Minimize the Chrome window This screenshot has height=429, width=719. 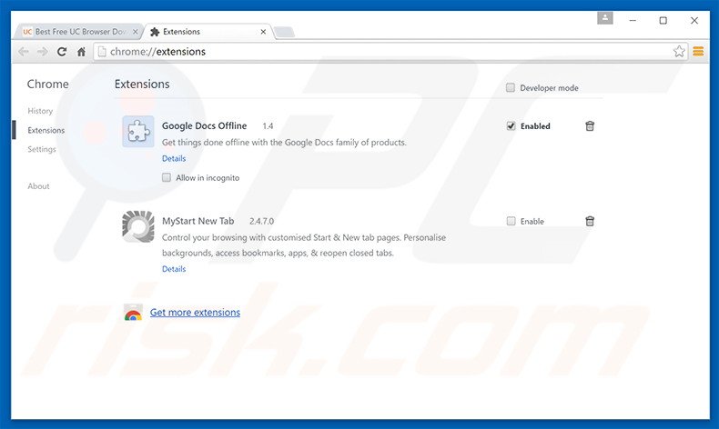click(633, 21)
